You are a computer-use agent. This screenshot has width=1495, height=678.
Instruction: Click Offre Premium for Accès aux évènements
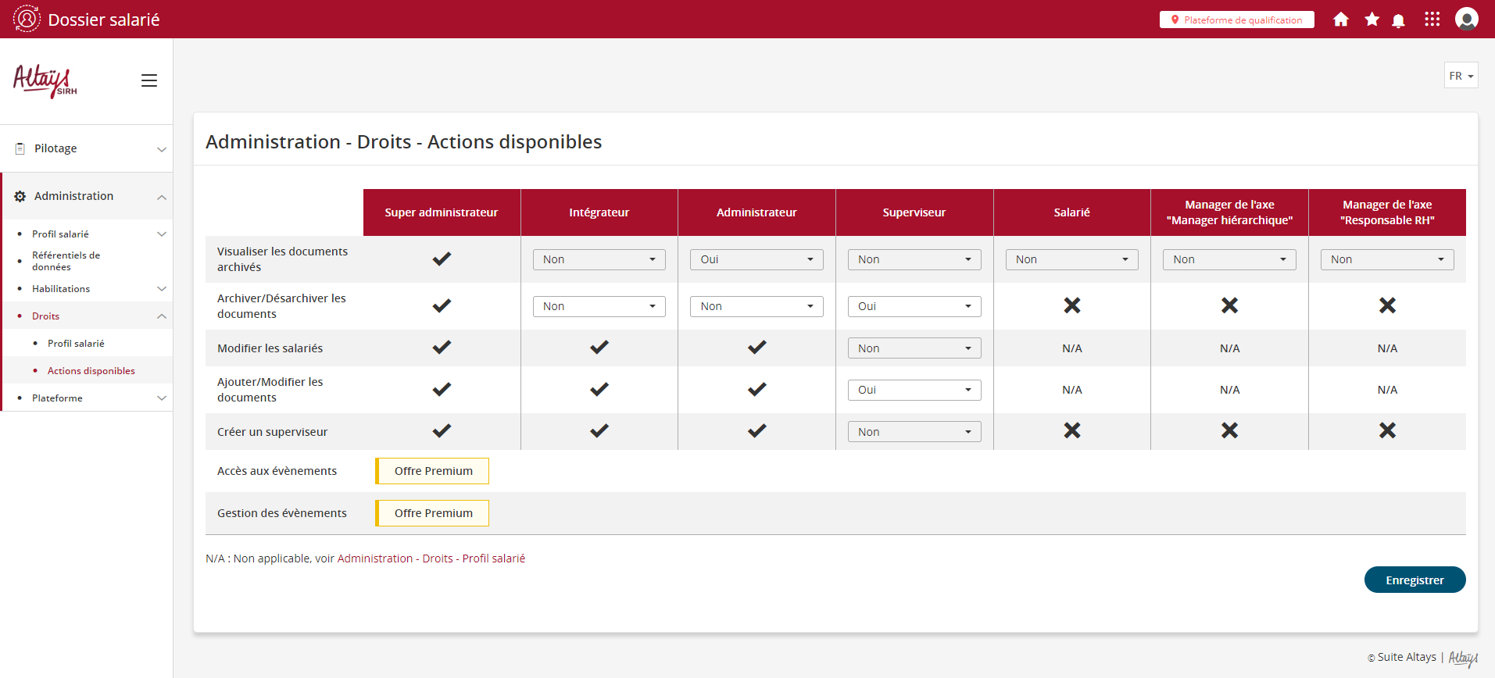(x=433, y=471)
